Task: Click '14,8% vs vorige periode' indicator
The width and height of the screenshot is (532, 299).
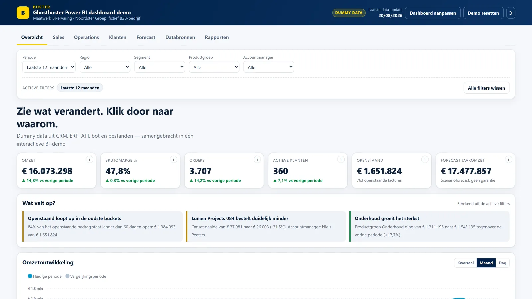Action: pos(48,181)
